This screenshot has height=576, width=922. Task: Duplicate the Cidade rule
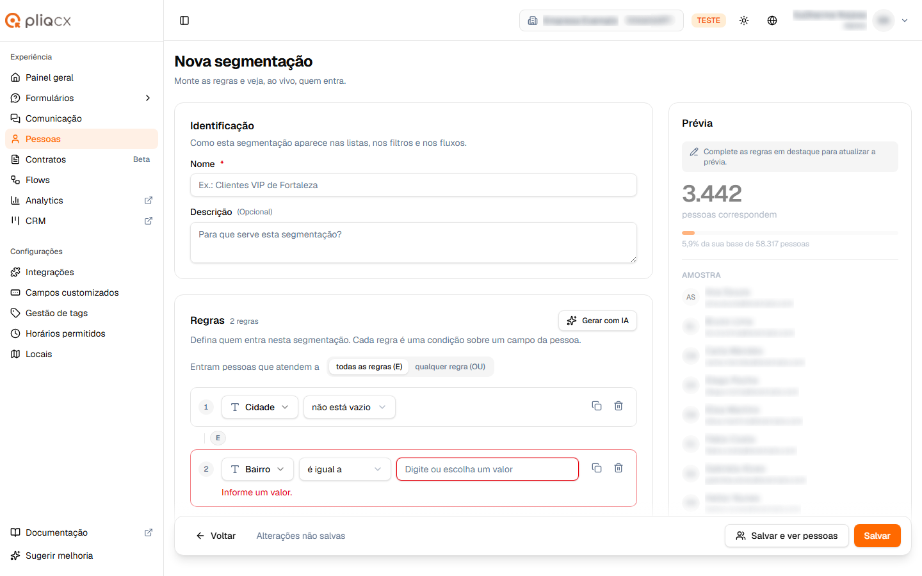pyautogui.click(x=597, y=406)
